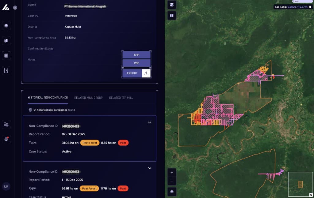Open the shared folder icon in sidebar
Image resolution: width=314 pixels, height=198 pixels.
[6, 125]
